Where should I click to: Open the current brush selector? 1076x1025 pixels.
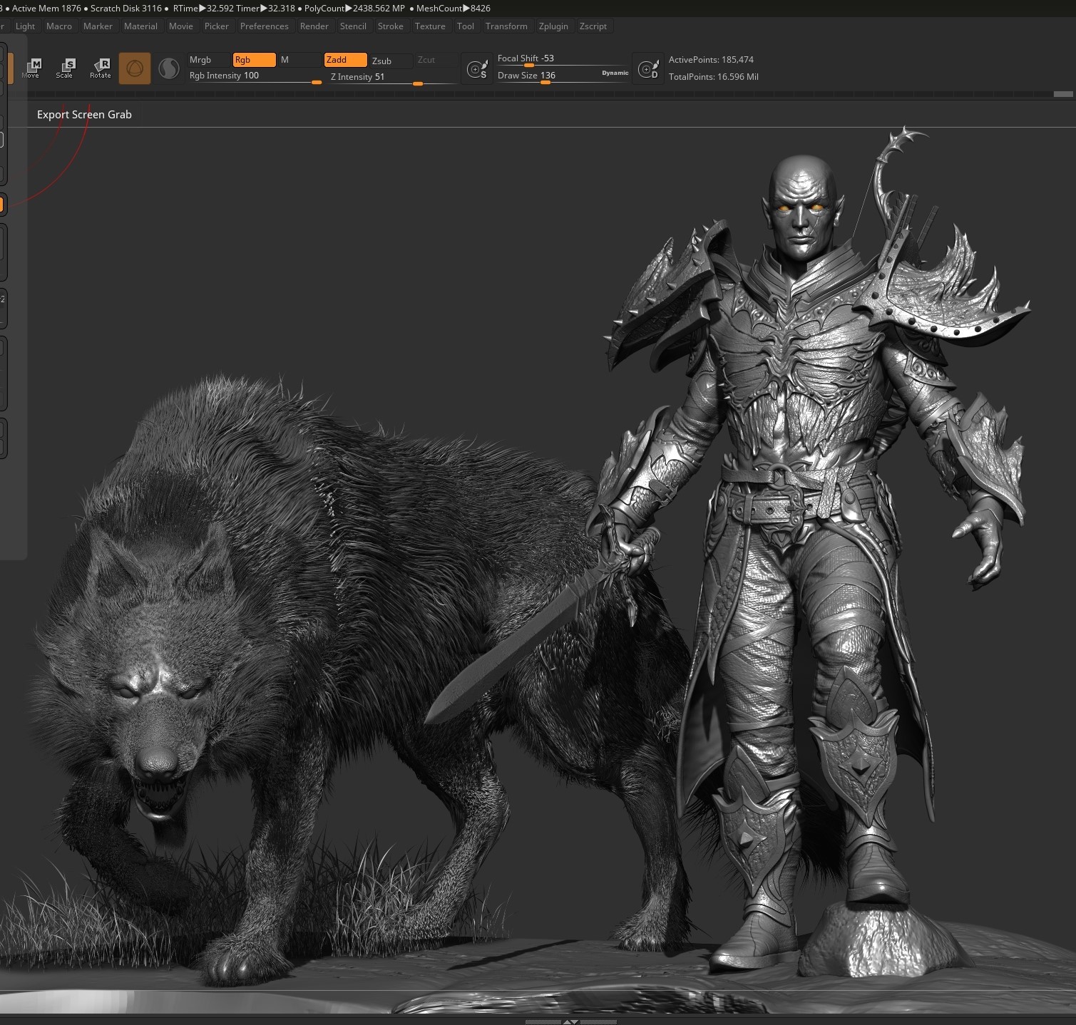coord(135,68)
